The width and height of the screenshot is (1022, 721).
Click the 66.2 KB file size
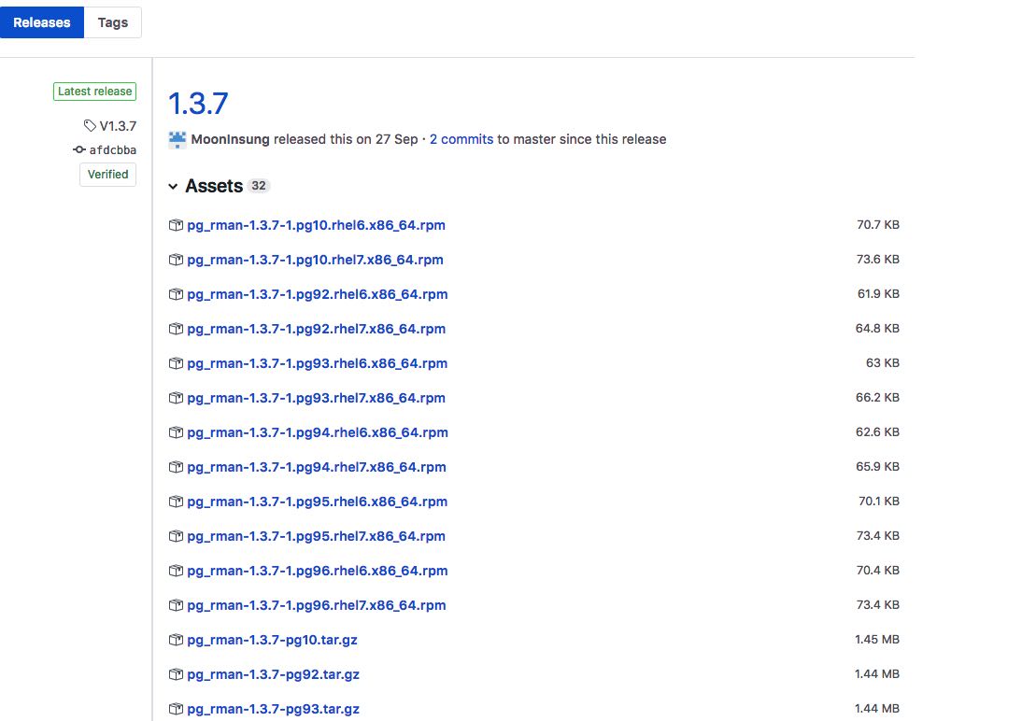(x=877, y=397)
